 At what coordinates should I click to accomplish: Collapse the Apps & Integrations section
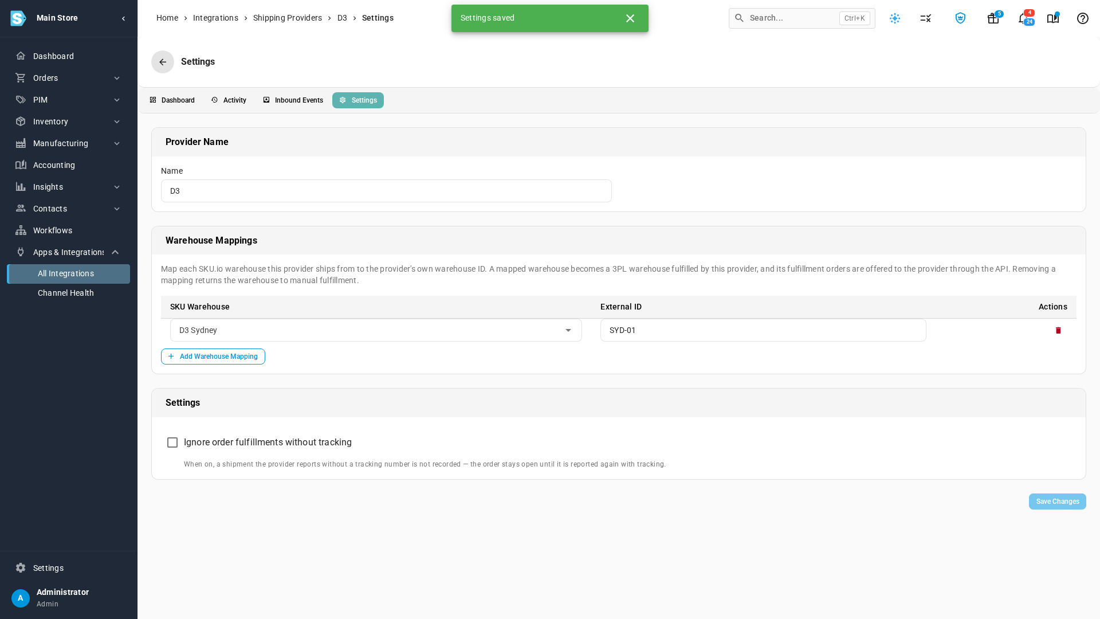(115, 252)
